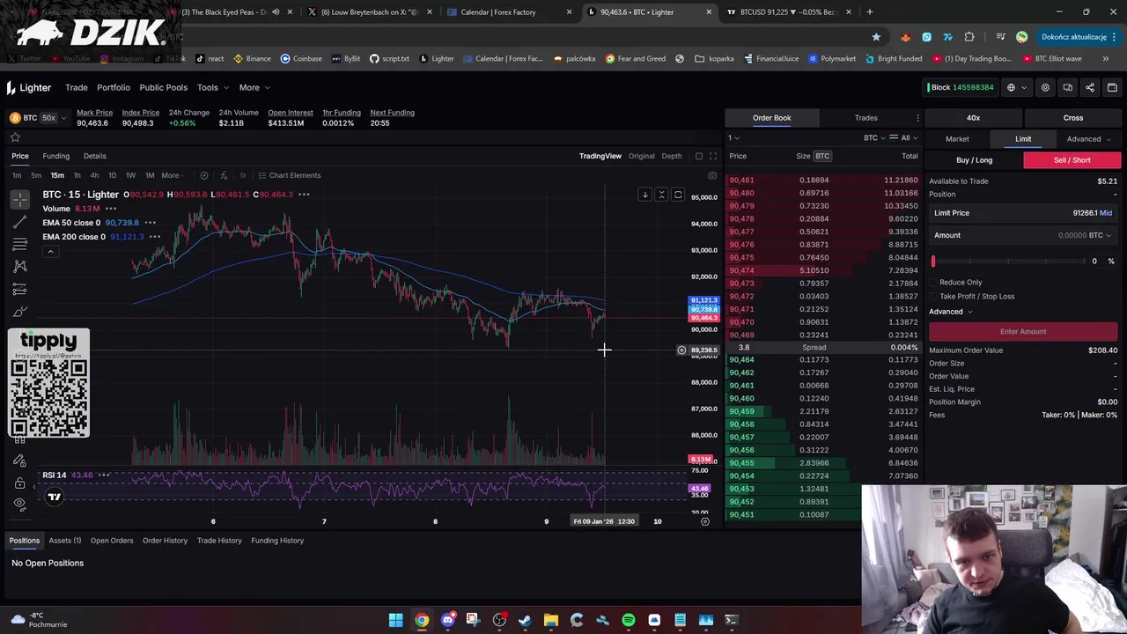Open the Funding tab above chart
1127x634 pixels.
point(55,156)
